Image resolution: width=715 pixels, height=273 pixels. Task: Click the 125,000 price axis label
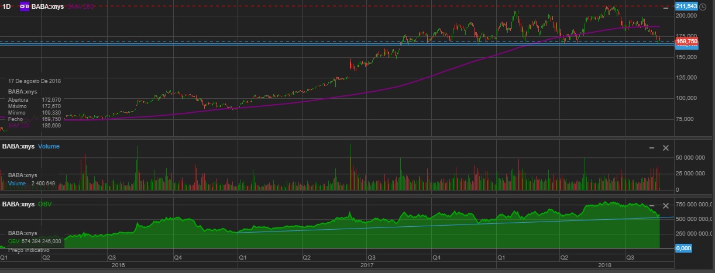tap(687, 78)
